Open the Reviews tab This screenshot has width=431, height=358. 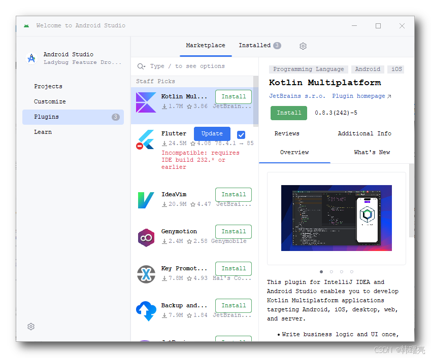click(287, 133)
